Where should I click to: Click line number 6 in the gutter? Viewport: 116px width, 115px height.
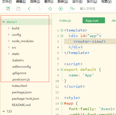click(58, 59)
